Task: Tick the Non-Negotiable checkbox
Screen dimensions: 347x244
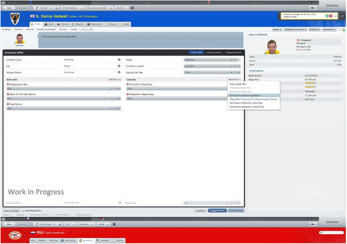Action: 24,211
